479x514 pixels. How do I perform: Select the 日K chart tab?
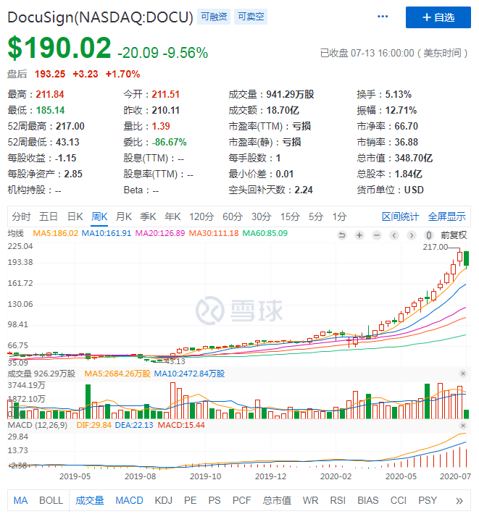(75, 216)
